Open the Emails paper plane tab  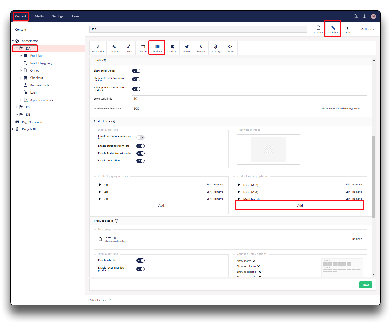click(187, 48)
